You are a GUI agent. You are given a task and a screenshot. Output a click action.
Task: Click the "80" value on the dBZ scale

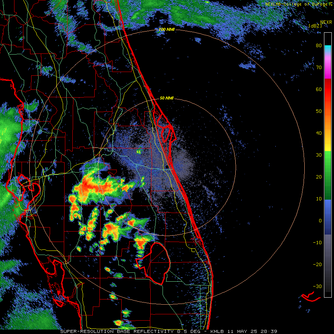click(319, 46)
